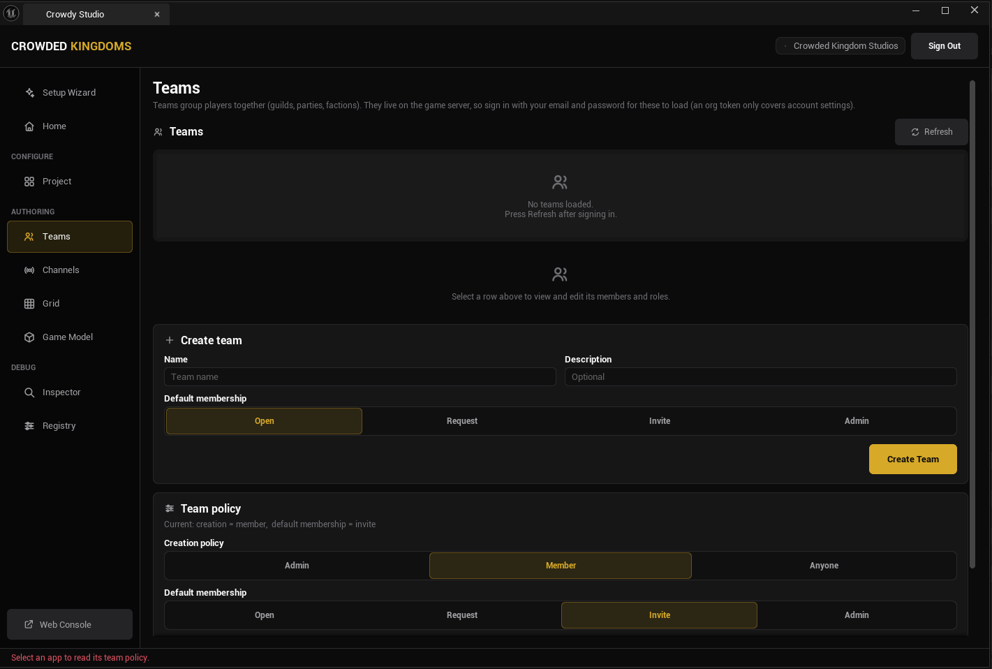The height and width of the screenshot is (669, 992).
Task: Select the Crowdy Studio window tab
Action: (96, 14)
